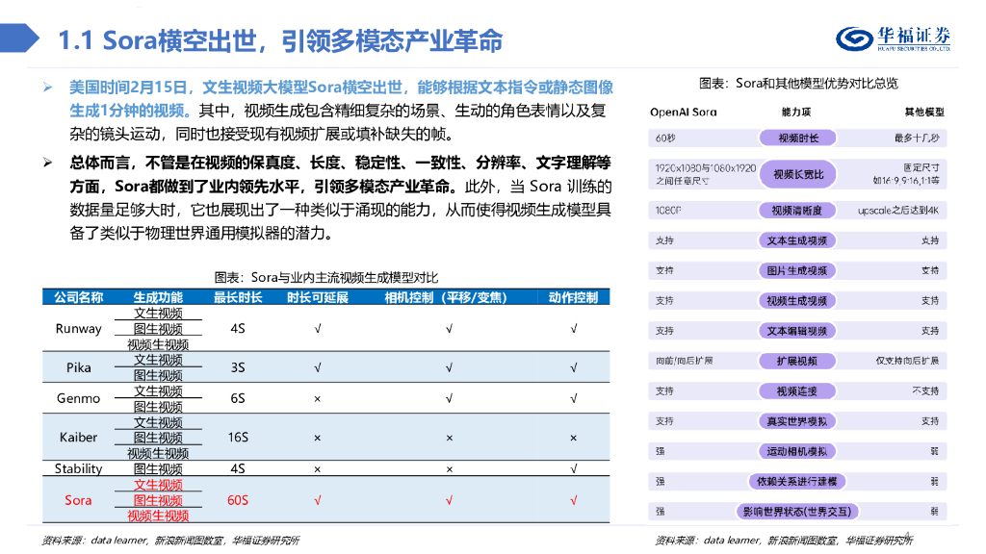The width and height of the screenshot is (986, 554).
Task: Click the '文本编辑视频' purple pill label
Action: click(x=797, y=331)
